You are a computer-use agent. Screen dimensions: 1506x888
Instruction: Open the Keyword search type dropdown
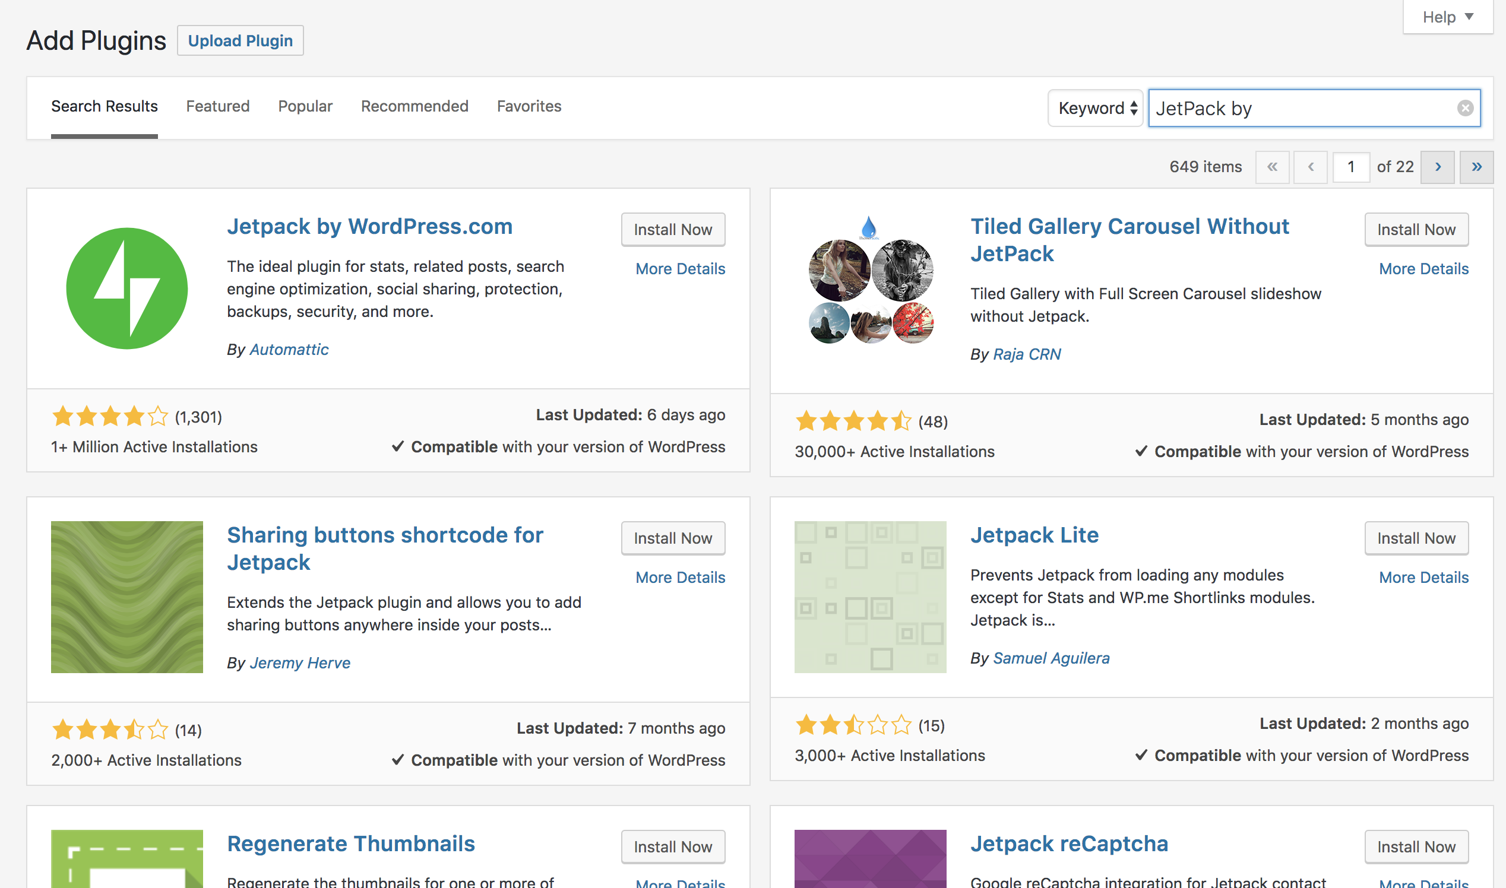pyautogui.click(x=1096, y=108)
